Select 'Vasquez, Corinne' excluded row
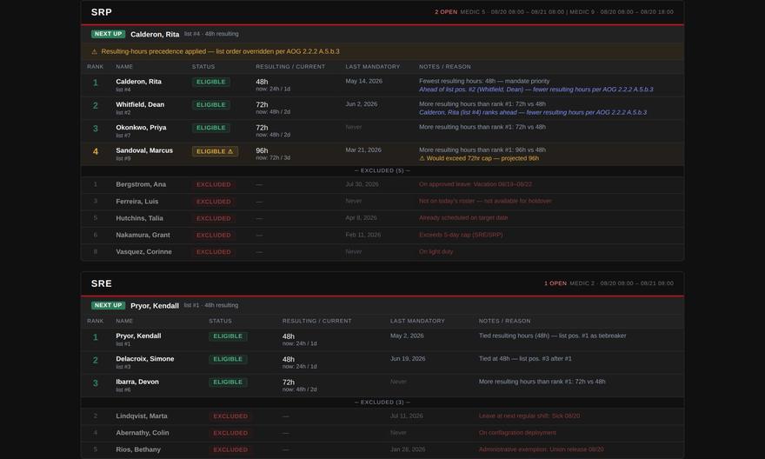Screen dimensions: 765x459 (x=382, y=252)
